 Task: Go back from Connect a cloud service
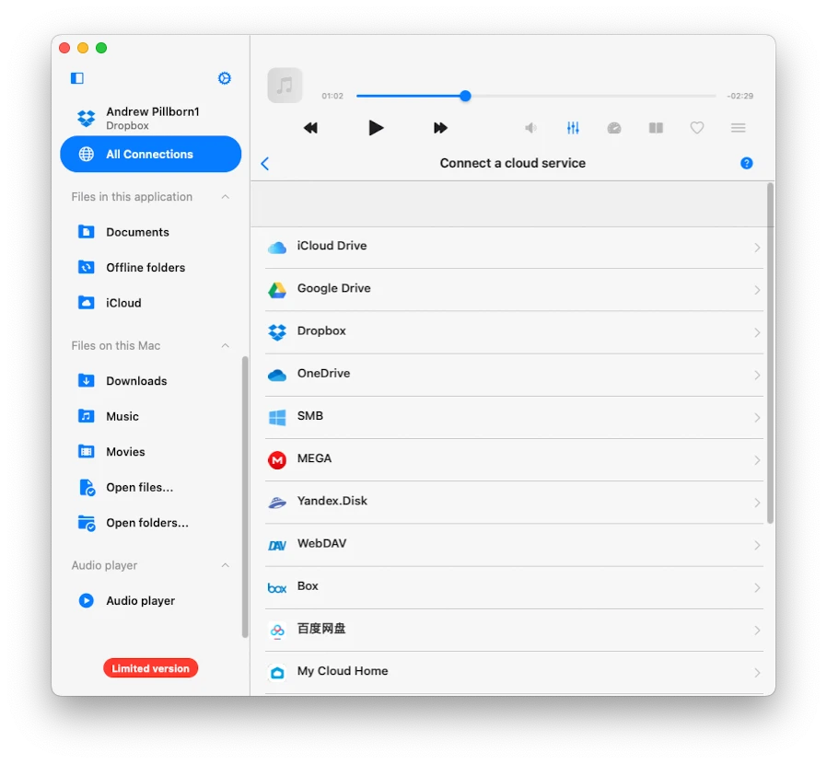click(x=265, y=163)
